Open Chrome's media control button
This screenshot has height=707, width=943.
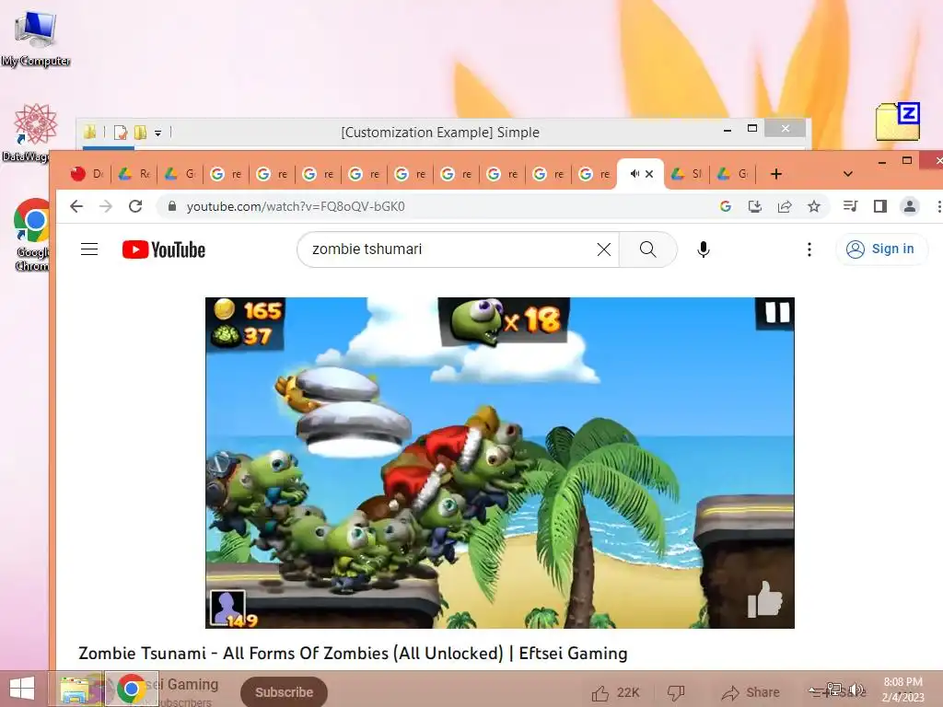(850, 206)
